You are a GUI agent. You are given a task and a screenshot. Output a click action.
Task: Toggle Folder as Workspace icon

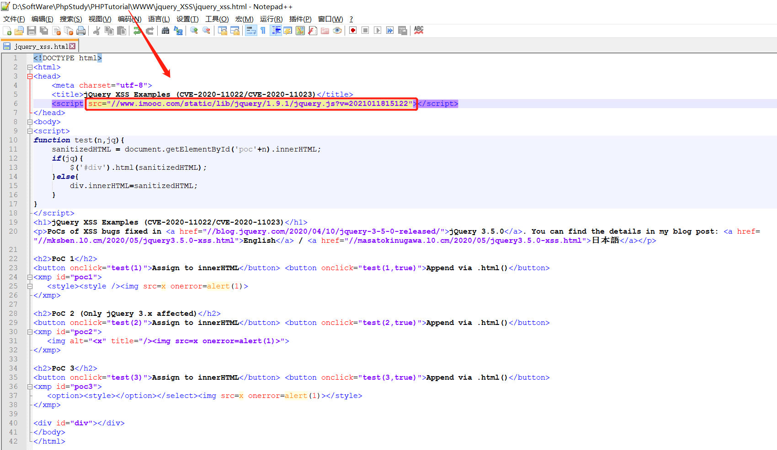click(x=325, y=31)
